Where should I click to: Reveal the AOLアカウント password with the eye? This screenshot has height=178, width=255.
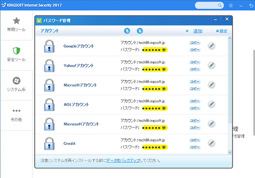coord(164,108)
